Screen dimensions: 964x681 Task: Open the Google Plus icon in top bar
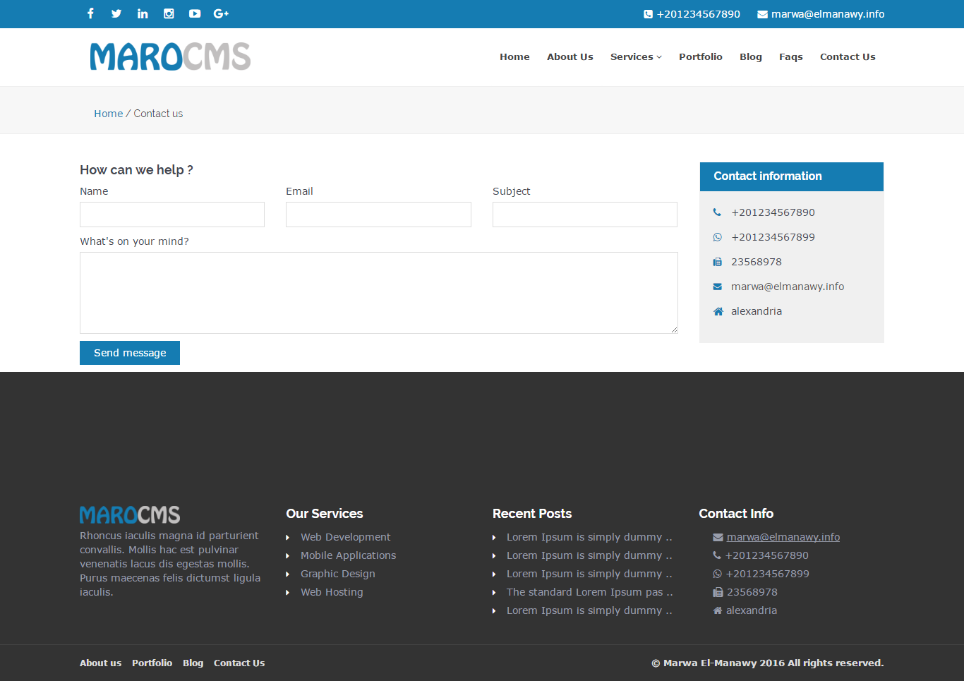tap(221, 13)
